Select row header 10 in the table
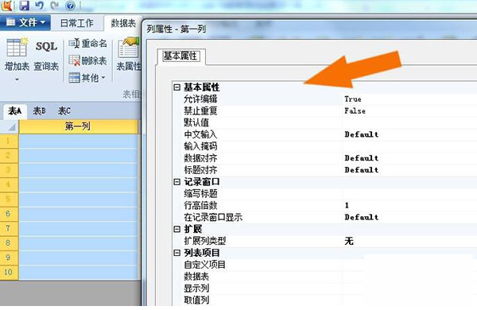This screenshot has width=477, height=310. (x=9, y=273)
